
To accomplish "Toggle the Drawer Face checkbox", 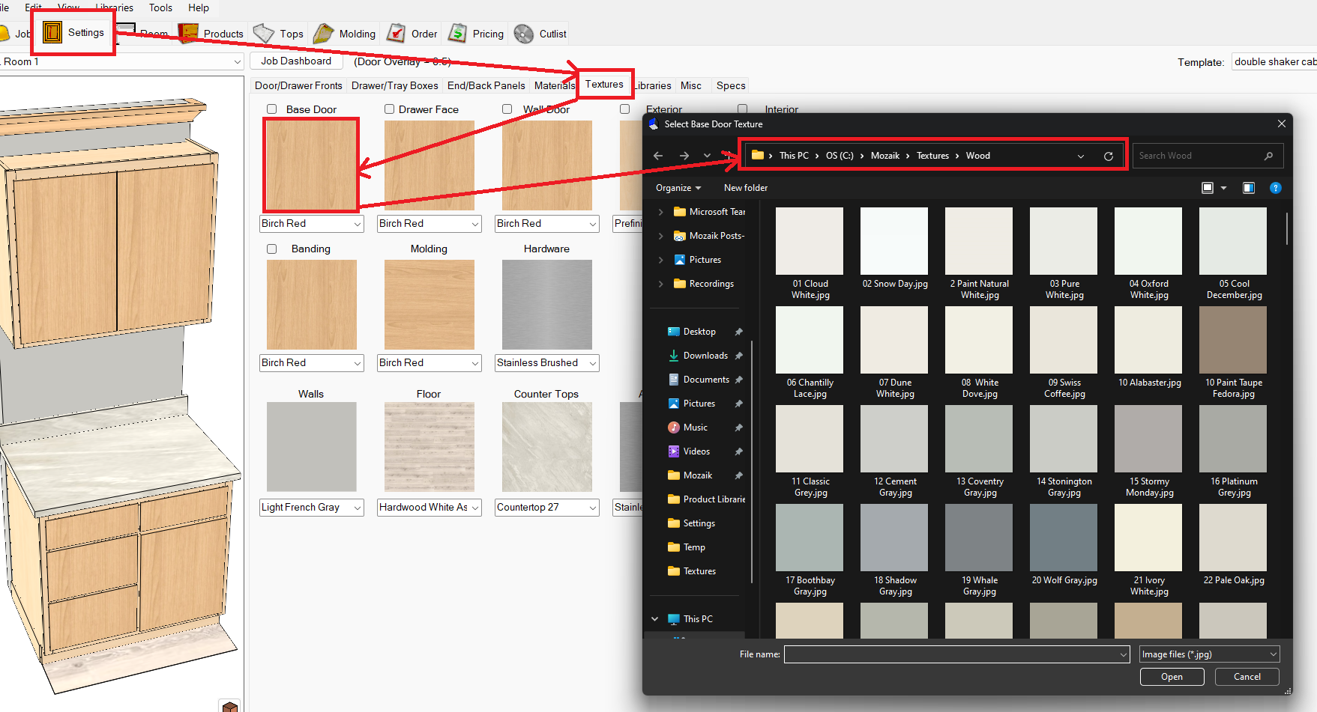I will (390, 109).
